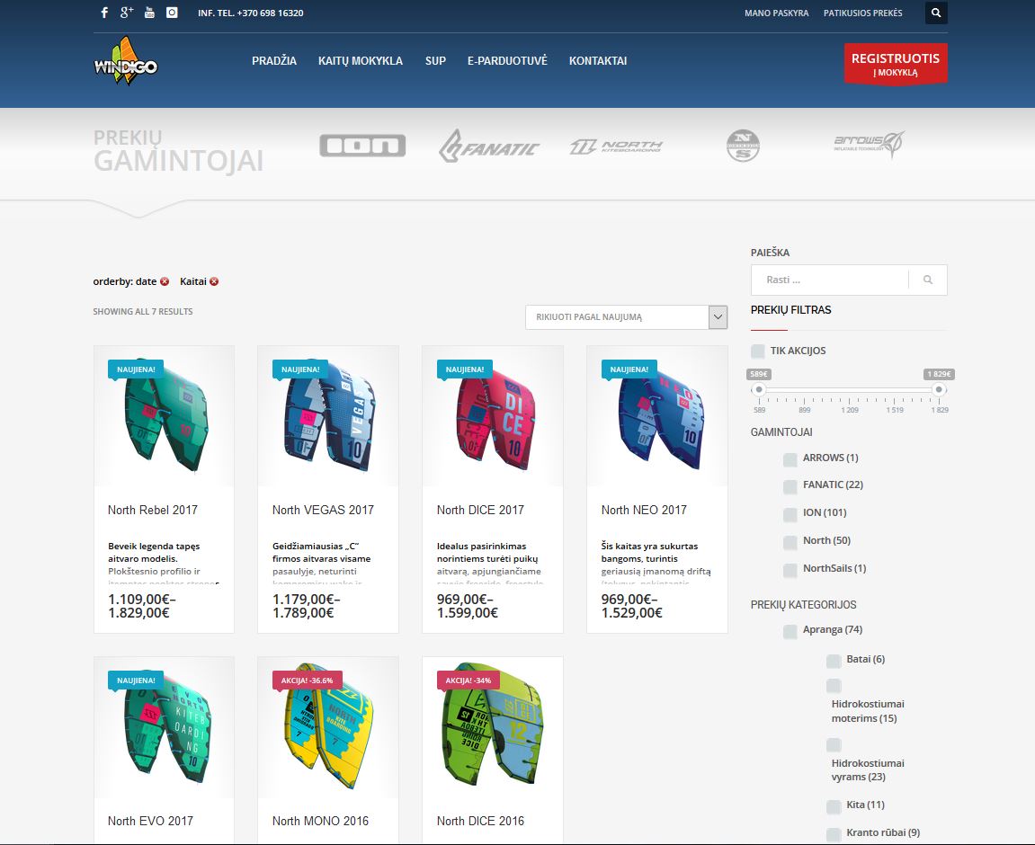Click the Windigo logo
This screenshot has height=845, width=1035.
tap(126, 62)
